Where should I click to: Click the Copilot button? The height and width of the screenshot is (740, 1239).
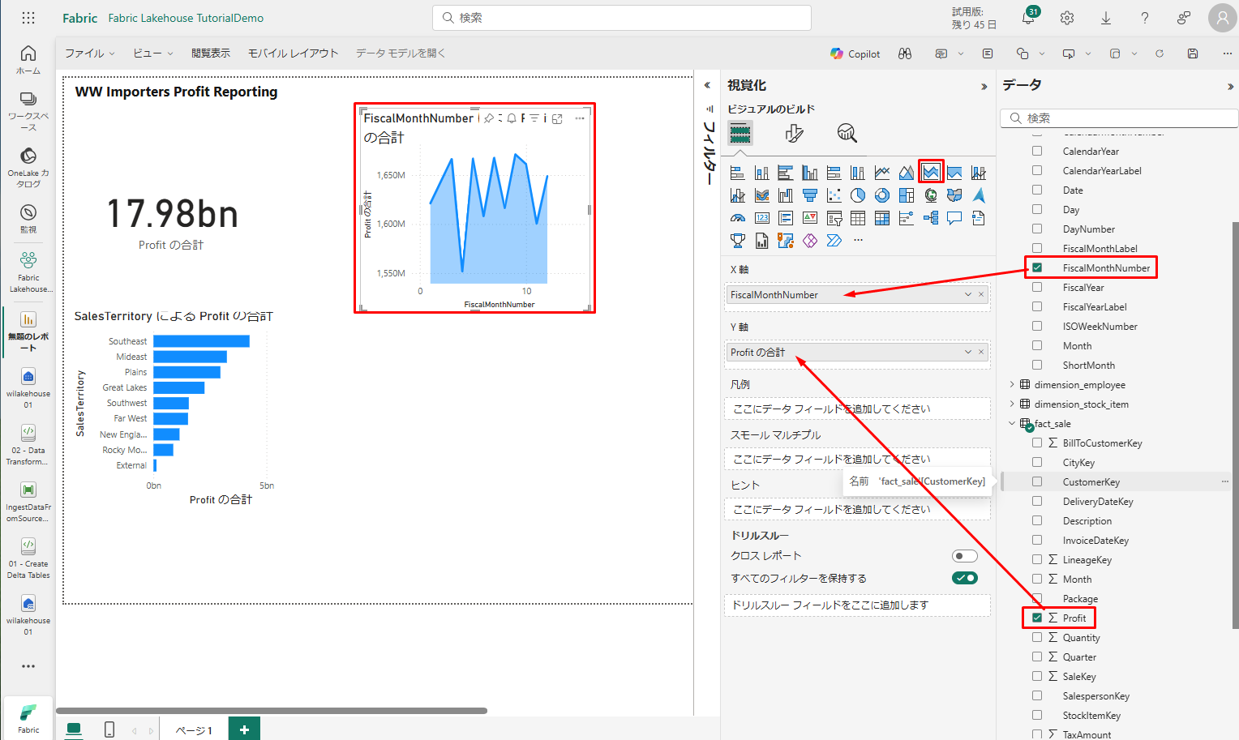point(855,53)
